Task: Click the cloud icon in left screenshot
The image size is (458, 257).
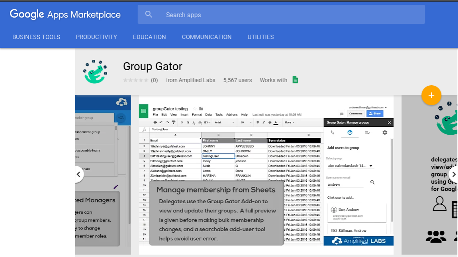Action: pos(121,102)
